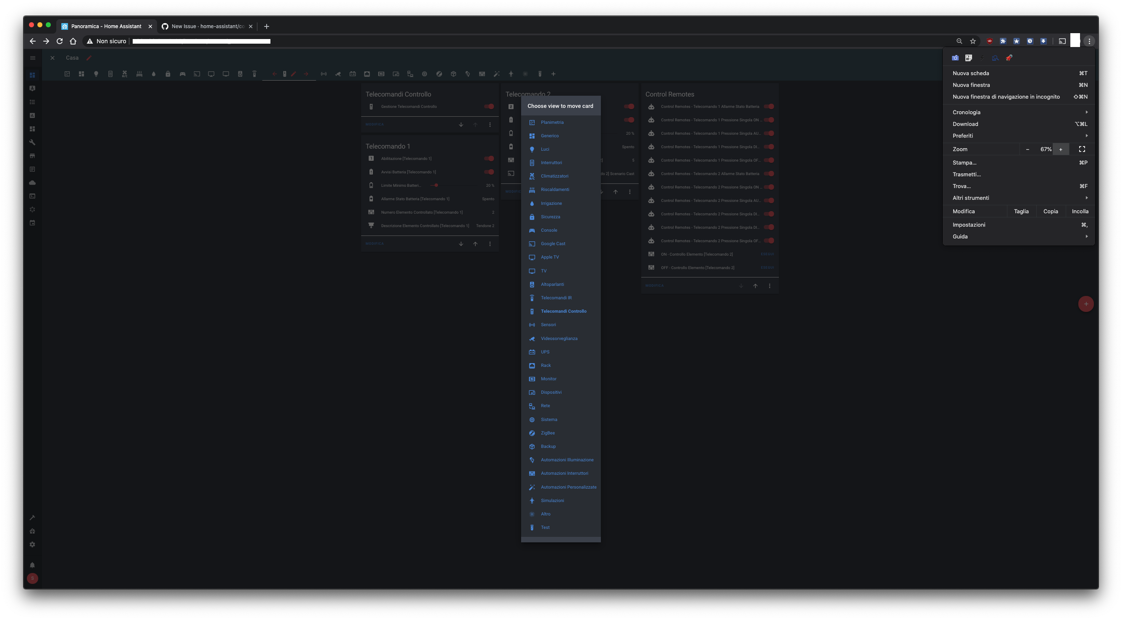The width and height of the screenshot is (1122, 620).
Task: Click the red pencil edit icon on toolbar
Action: click(294, 74)
